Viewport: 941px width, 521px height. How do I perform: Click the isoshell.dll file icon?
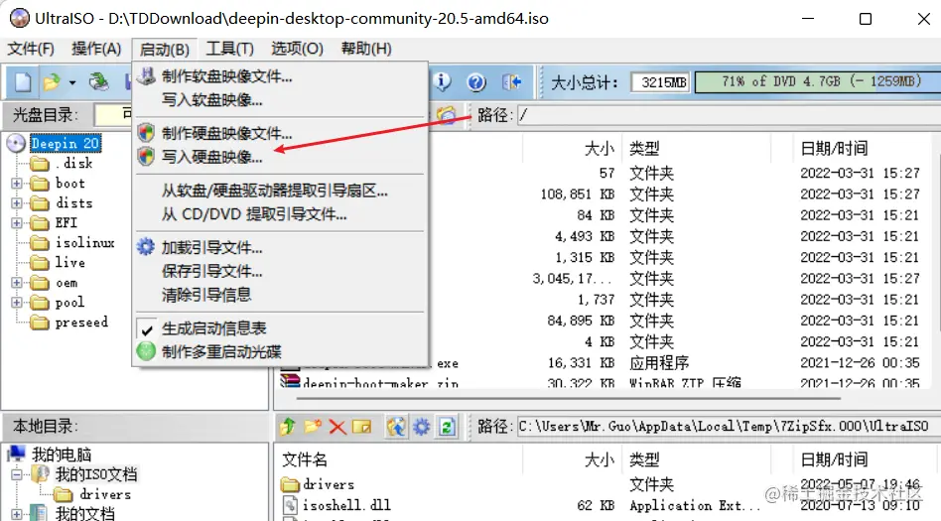290,505
